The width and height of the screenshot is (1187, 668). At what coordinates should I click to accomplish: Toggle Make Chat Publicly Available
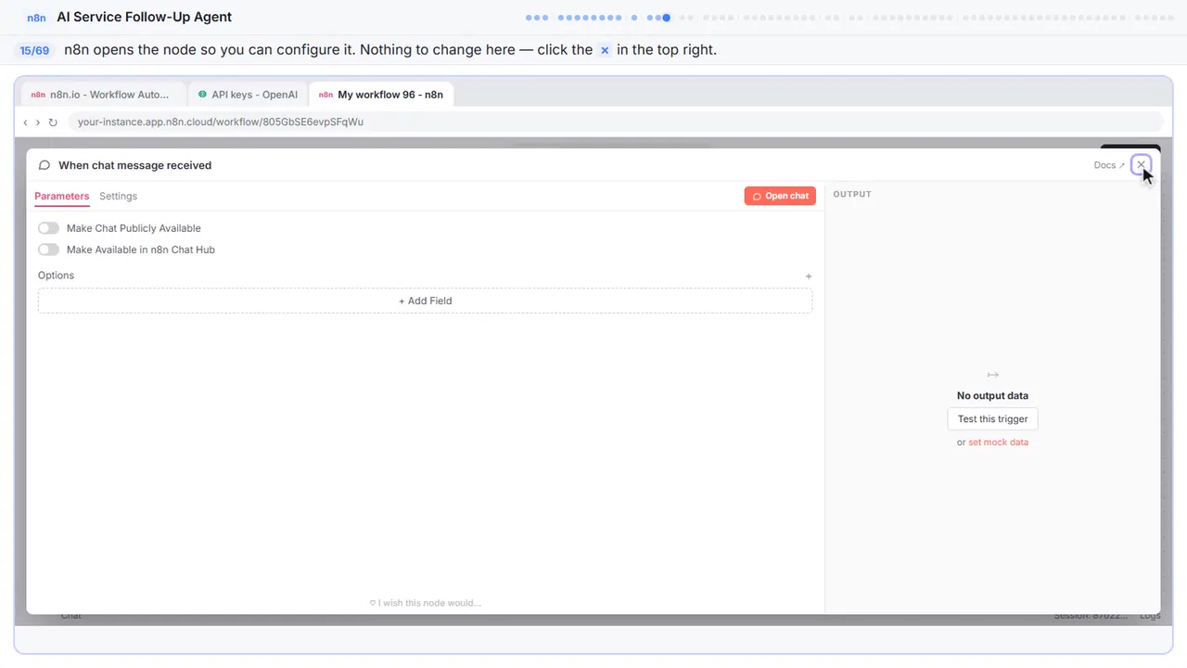(48, 228)
